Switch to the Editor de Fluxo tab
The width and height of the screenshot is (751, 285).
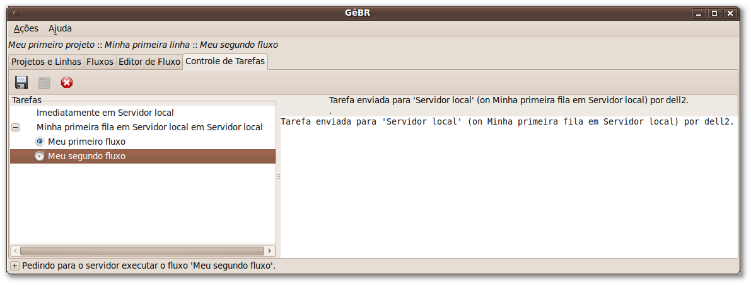pos(149,62)
